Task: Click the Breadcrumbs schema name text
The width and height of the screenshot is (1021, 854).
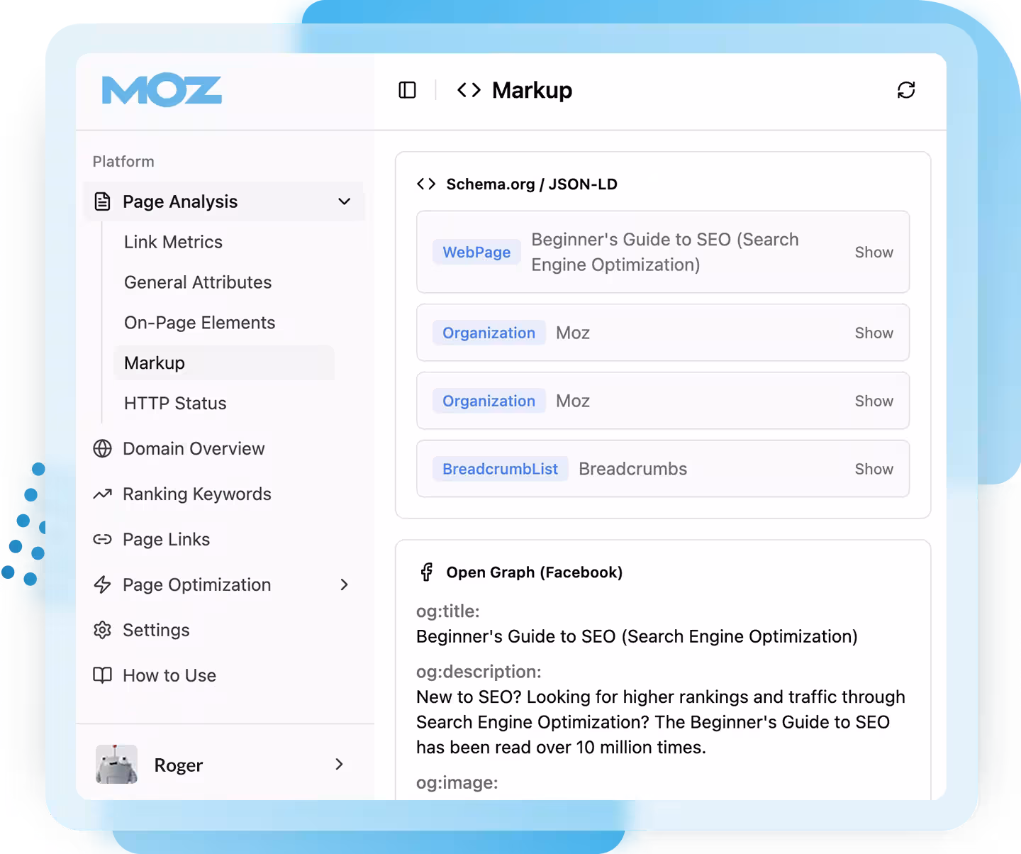Action: [632, 469]
